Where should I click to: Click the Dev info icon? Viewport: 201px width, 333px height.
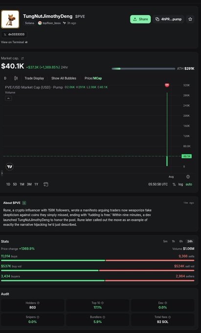166,303
